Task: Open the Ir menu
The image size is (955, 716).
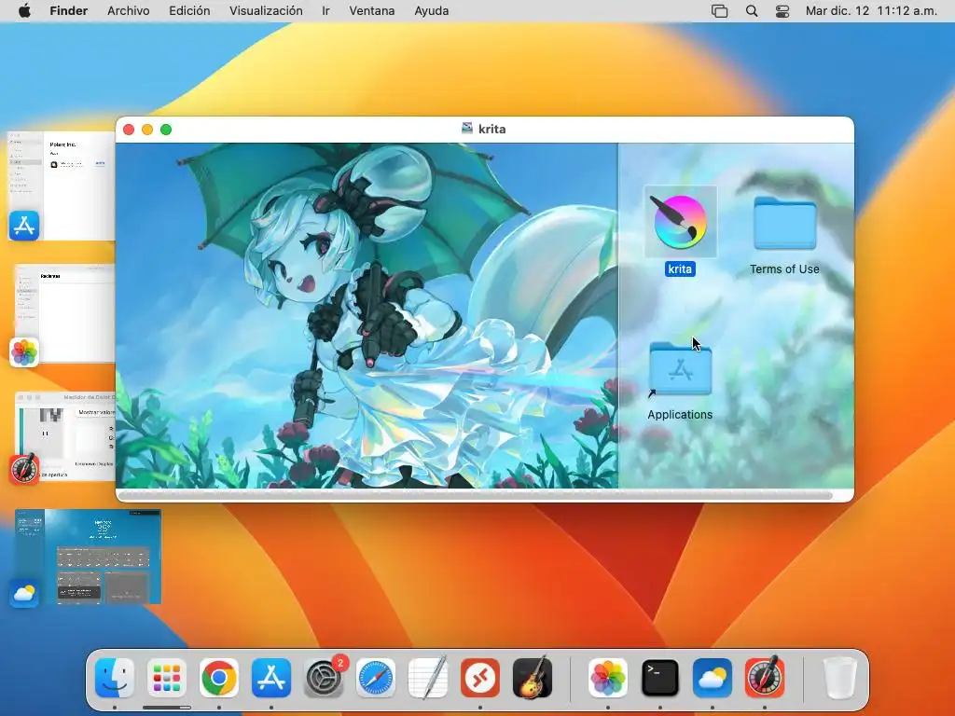Action: click(325, 11)
